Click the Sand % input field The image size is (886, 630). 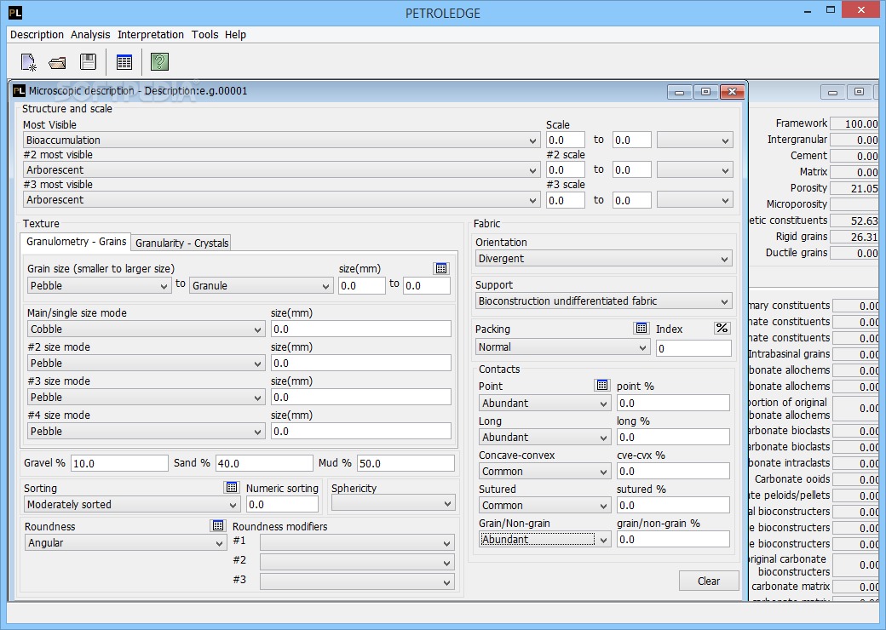pos(264,463)
